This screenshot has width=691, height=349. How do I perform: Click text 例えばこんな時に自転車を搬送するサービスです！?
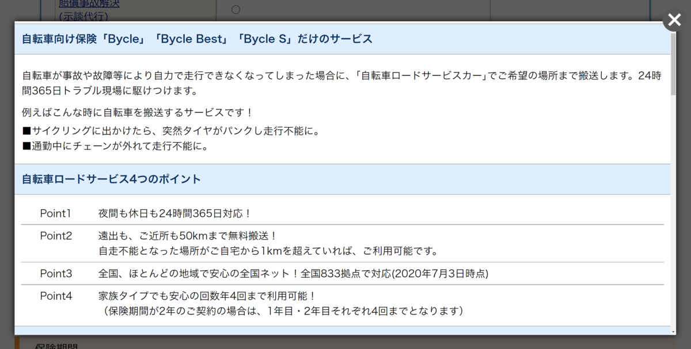tap(138, 112)
